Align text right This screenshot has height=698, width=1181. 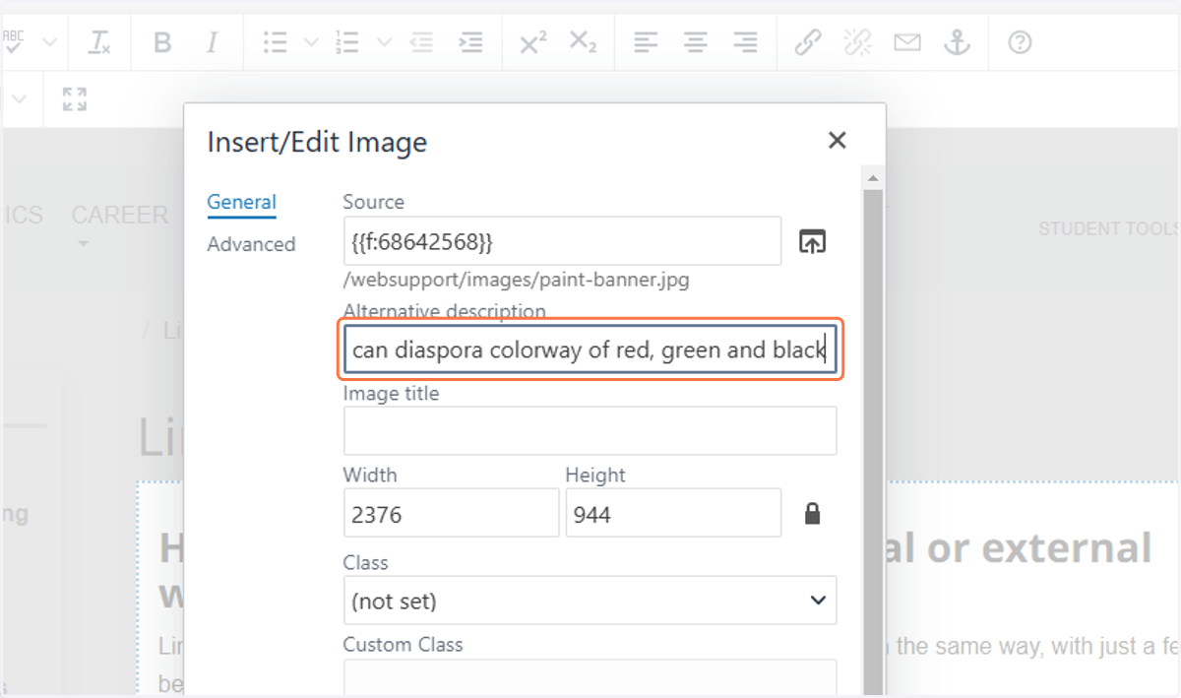pos(745,42)
